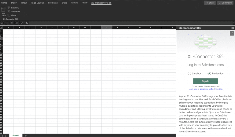Open the Comments button

click(x=225, y=3)
